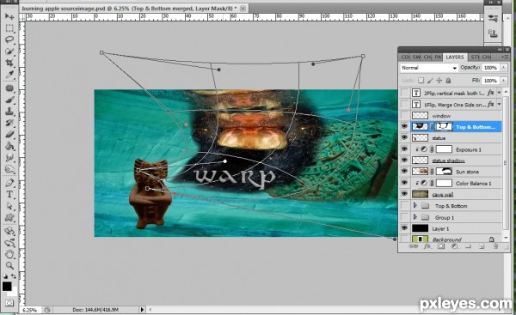Create a new layer
Screen dimensions: 516x315
point(482,246)
